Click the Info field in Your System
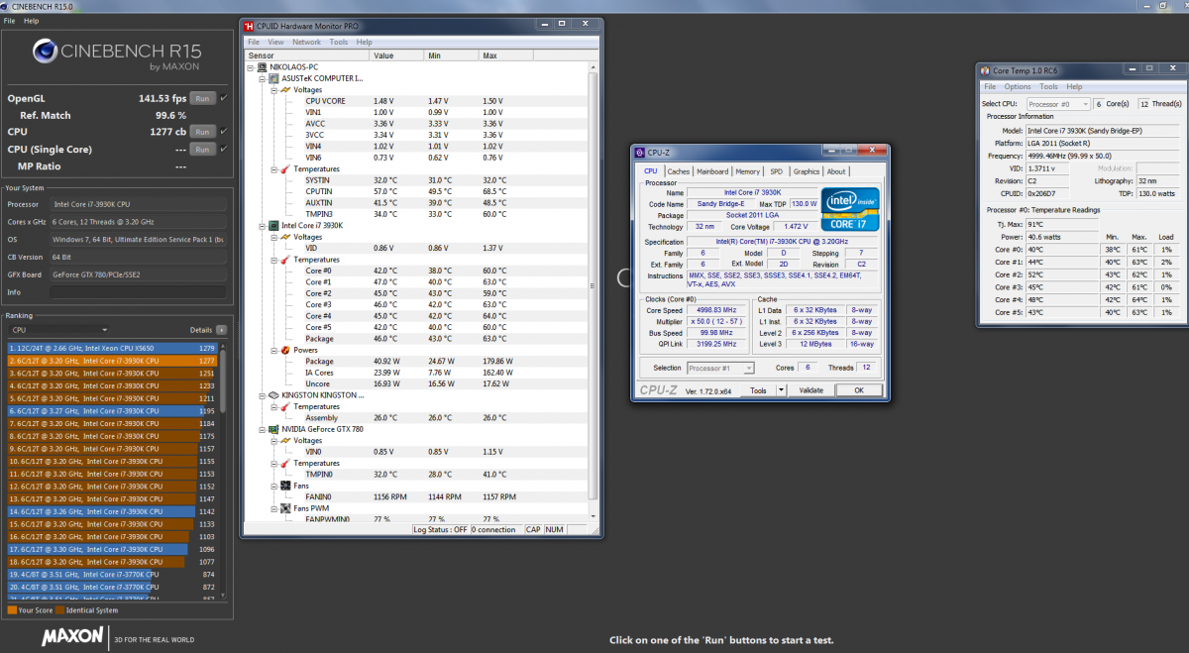1189x653 pixels. click(x=138, y=292)
